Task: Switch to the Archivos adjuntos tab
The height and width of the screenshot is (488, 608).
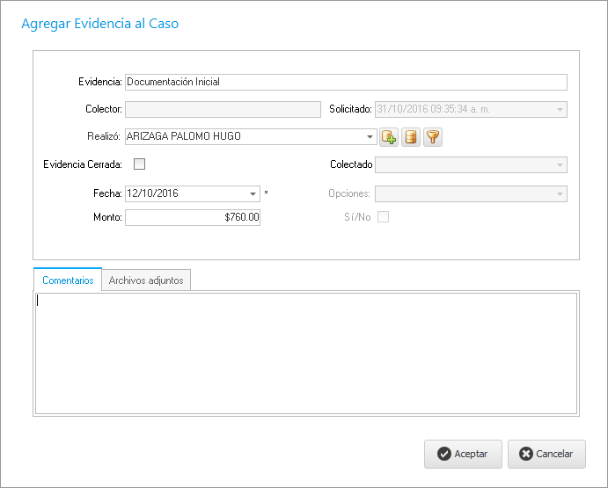Action: tap(146, 280)
